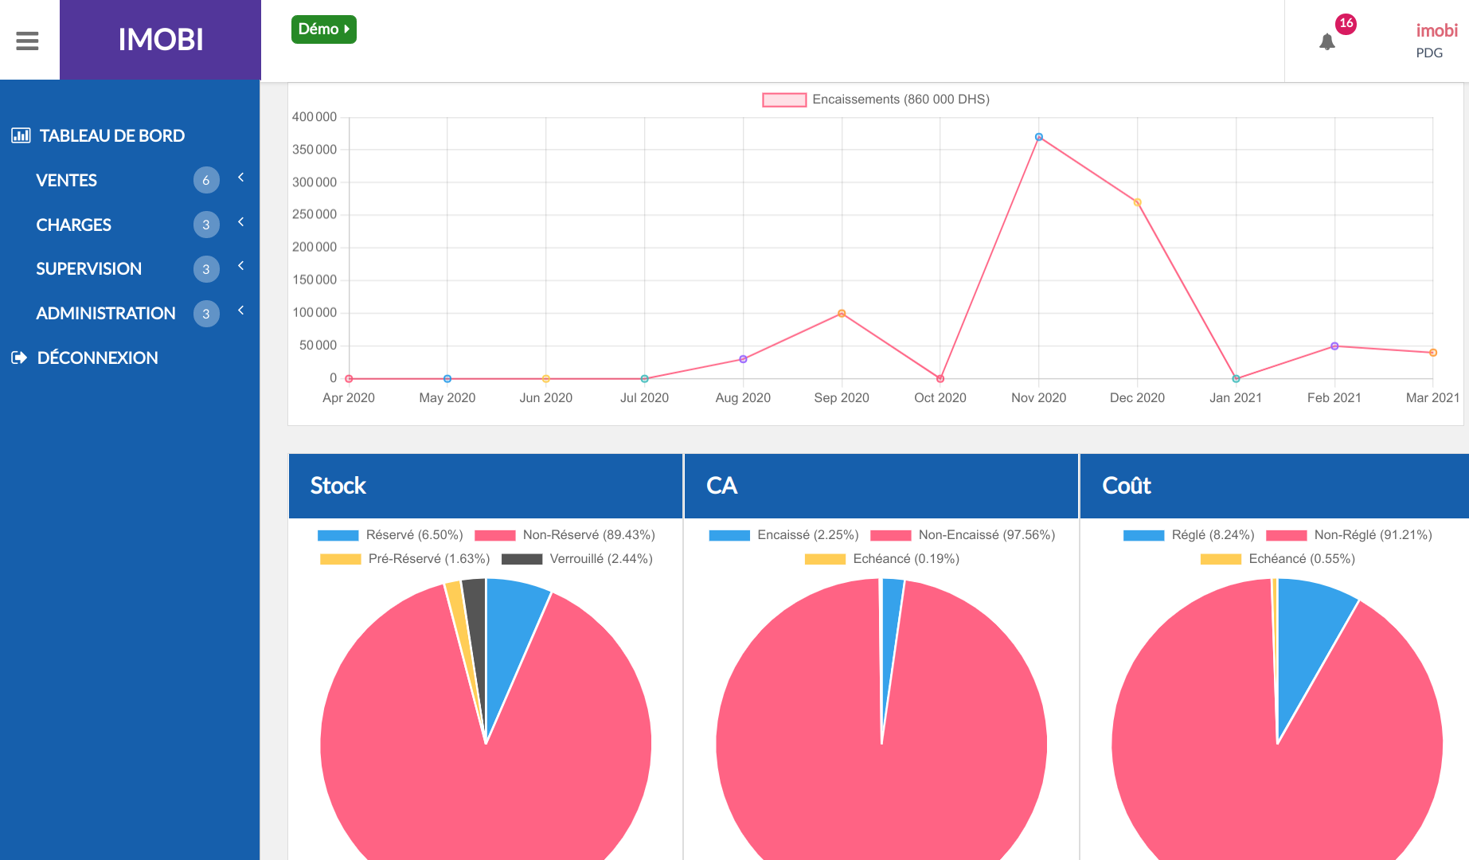Image resolution: width=1469 pixels, height=860 pixels.
Task: Expand the VENTES menu chevron
Action: pos(240,178)
